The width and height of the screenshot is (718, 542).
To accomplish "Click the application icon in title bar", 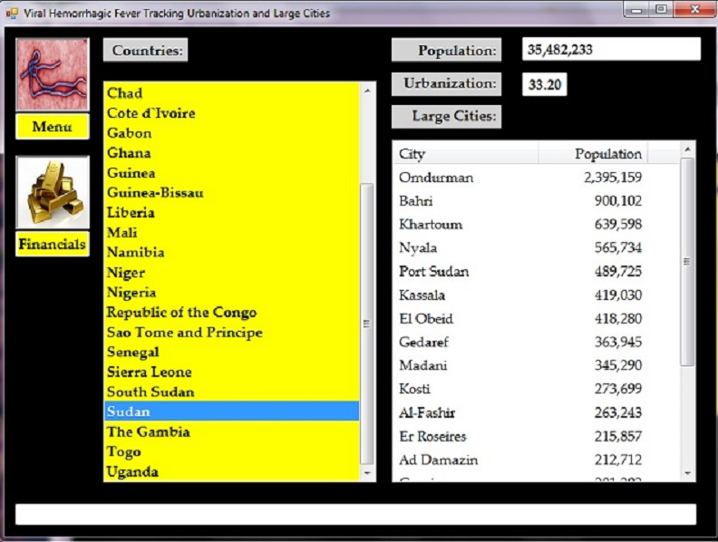I will 12,14.
